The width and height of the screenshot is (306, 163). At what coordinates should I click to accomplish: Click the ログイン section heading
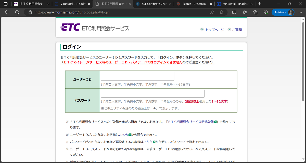click(x=72, y=47)
